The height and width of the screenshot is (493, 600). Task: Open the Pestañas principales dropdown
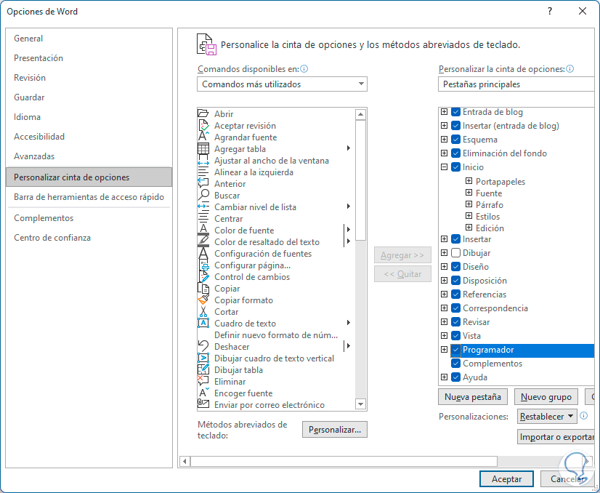point(516,84)
